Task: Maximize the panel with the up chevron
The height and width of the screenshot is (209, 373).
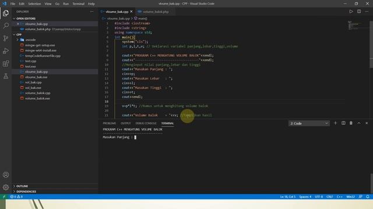Action: [x=359, y=123]
